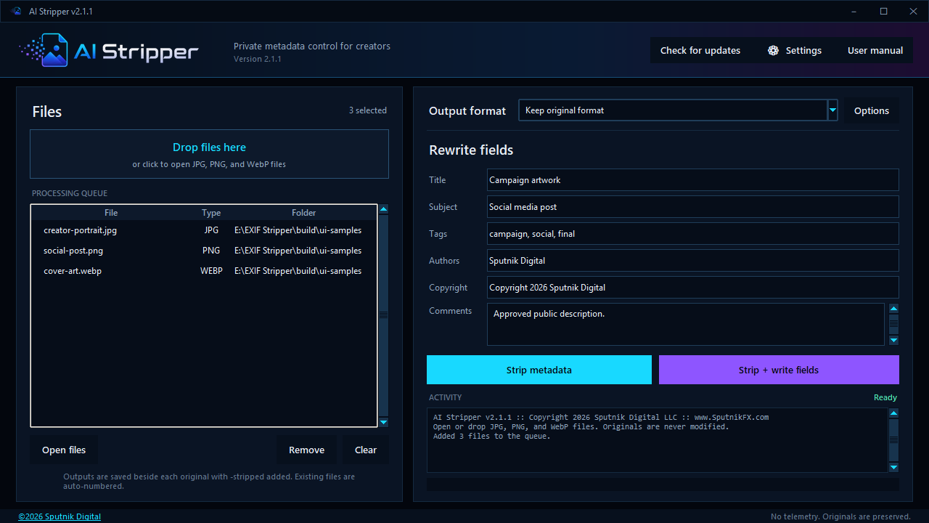Image resolution: width=929 pixels, height=523 pixels.
Task: Open the User manual
Action: tap(875, 50)
